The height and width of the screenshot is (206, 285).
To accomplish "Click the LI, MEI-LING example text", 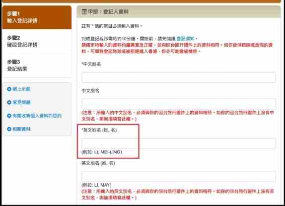I will click(x=108, y=152).
